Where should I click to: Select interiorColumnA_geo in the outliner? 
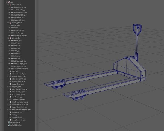pos(19,81)
